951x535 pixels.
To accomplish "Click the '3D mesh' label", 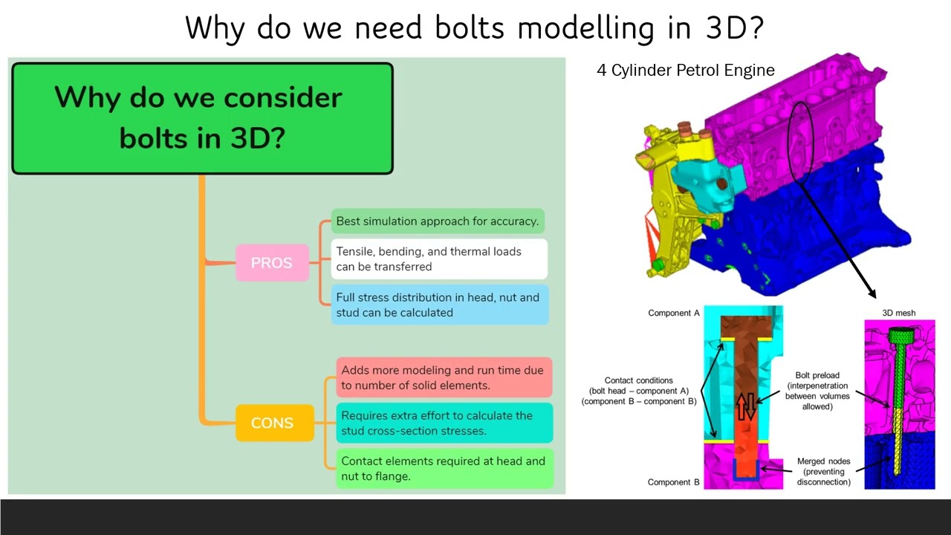I will coord(899,313).
